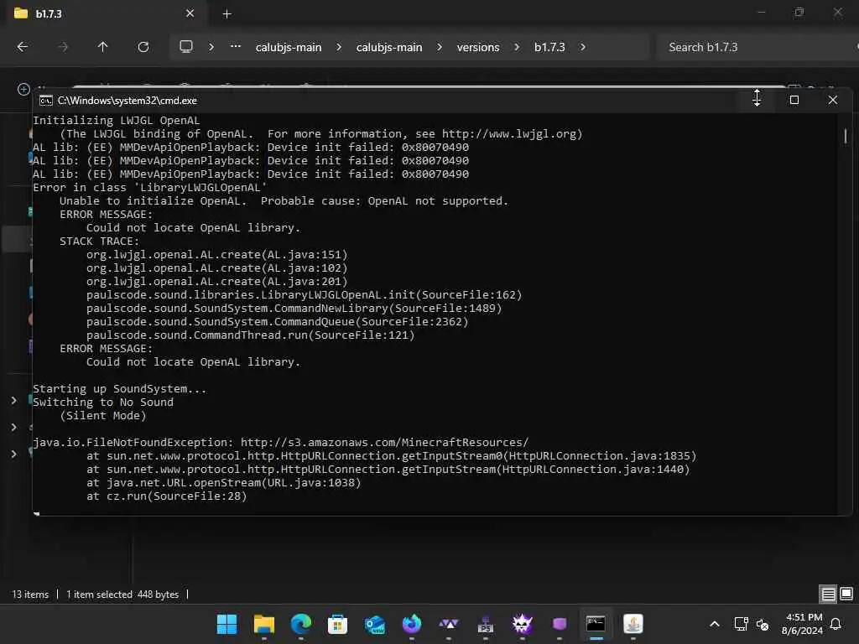This screenshot has width=859, height=644.
Task: Switch Explorer to details view
Action: [828, 595]
